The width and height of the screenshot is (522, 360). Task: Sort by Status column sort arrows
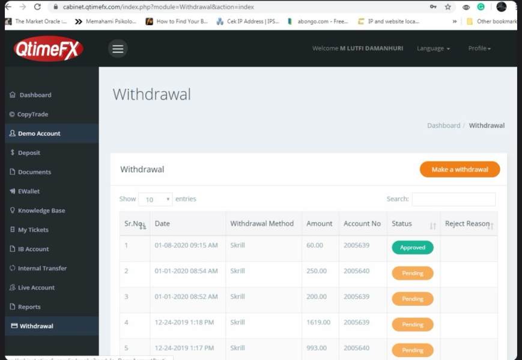point(432,226)
